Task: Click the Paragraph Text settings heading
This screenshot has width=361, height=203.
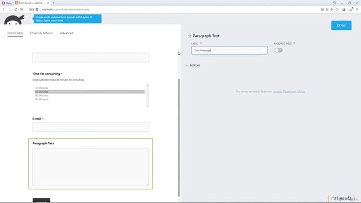Action: (x=206, y=36)
